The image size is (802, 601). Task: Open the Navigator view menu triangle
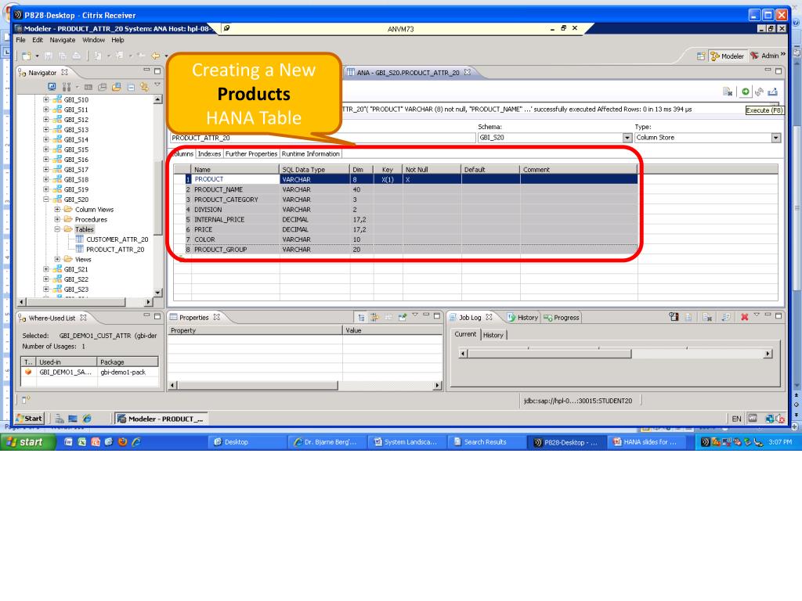click(x=157, y=85)
